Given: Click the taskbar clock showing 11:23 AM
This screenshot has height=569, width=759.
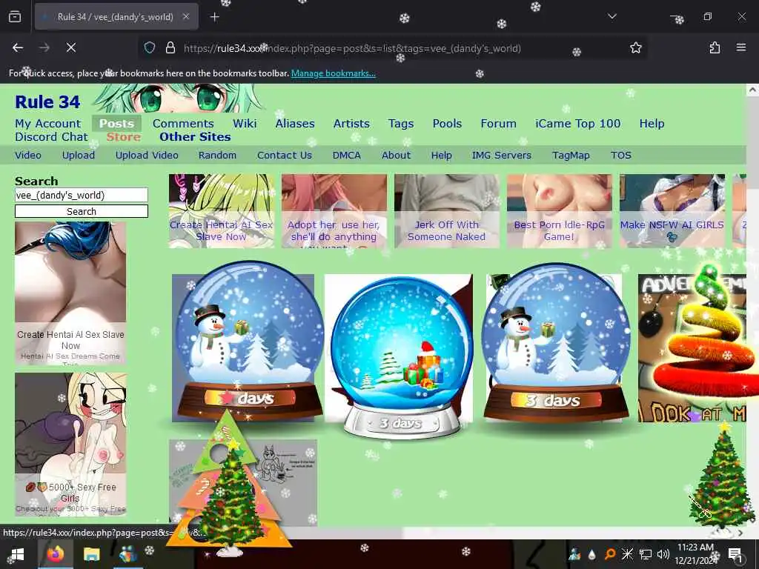Looking at the screenshot, I should (695, 554).
